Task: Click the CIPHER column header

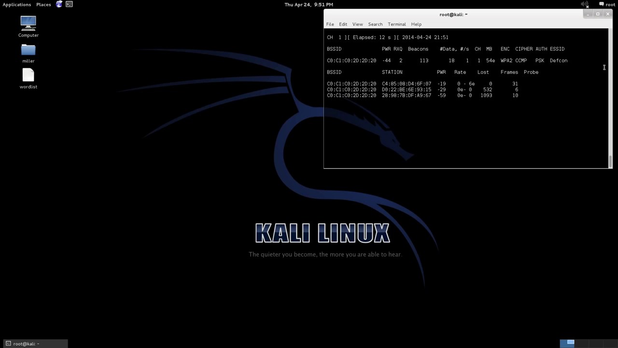Action: [524, 49]
